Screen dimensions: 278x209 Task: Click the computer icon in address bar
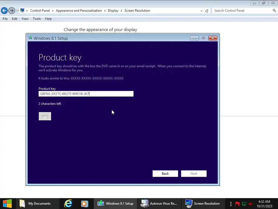pyautogui.click(x=22, y=11)
